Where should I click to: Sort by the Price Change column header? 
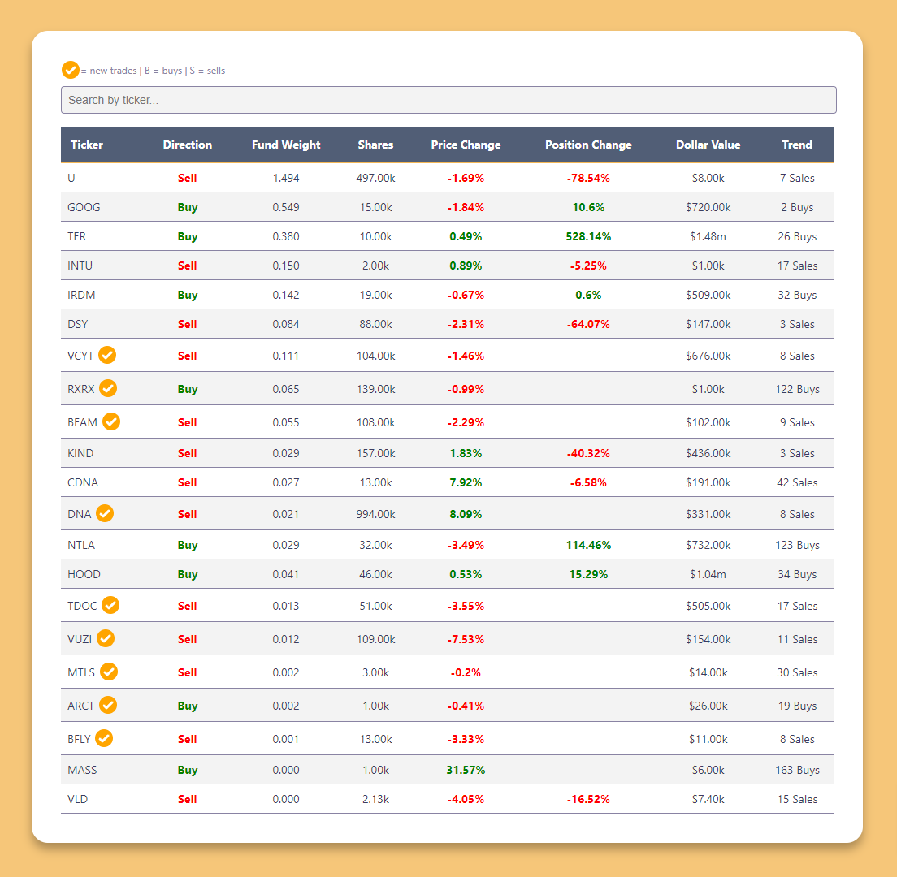[466, 145]
